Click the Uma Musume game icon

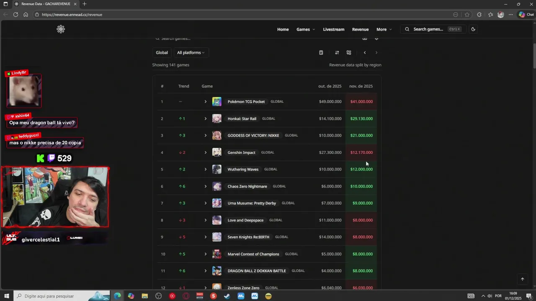216,203
